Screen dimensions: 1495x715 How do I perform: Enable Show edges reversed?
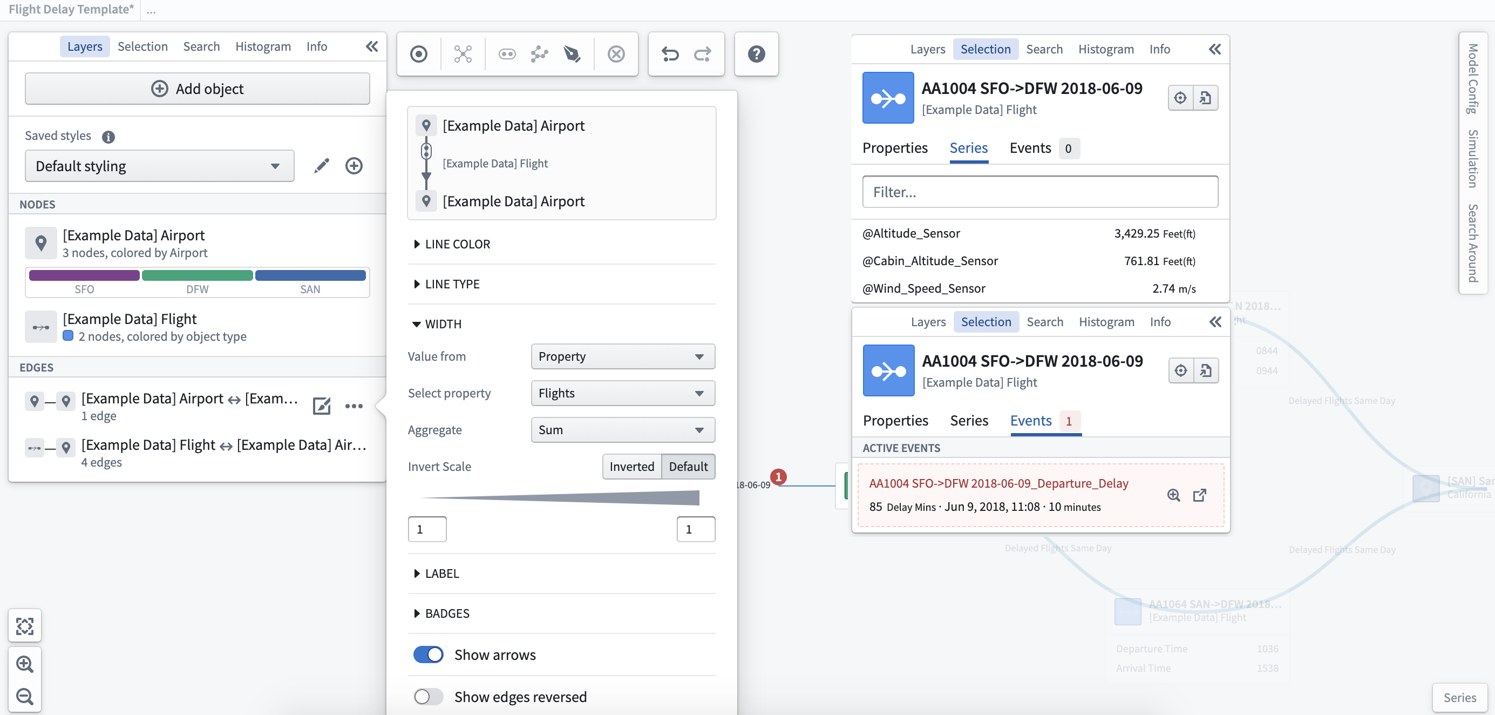pos(429,697)
